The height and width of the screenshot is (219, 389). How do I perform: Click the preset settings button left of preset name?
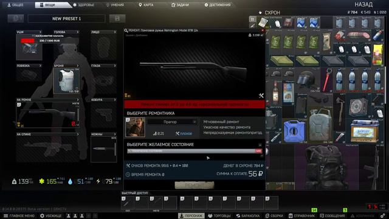pos(16,19)
